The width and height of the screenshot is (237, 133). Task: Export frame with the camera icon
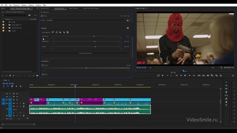(x=208, y=75)
